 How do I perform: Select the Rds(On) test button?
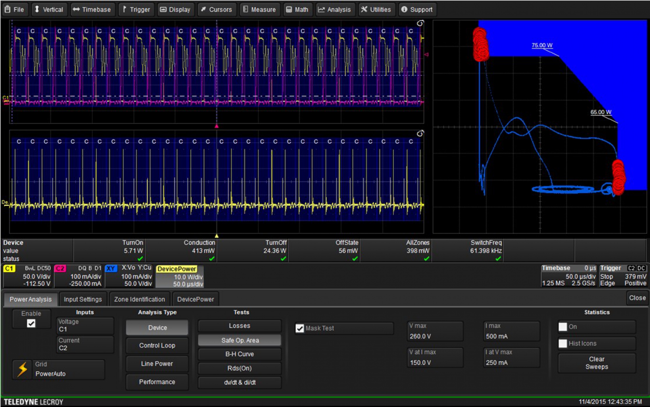coord(239,368)
